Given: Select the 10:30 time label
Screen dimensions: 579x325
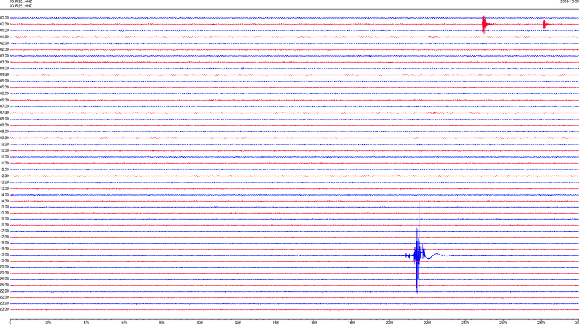Looking at the screenshot, I should tap(4, 150).
